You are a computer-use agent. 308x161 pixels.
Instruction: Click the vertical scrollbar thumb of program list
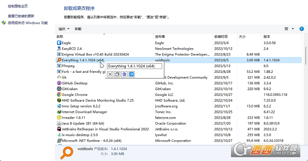[x=306, y=55]
